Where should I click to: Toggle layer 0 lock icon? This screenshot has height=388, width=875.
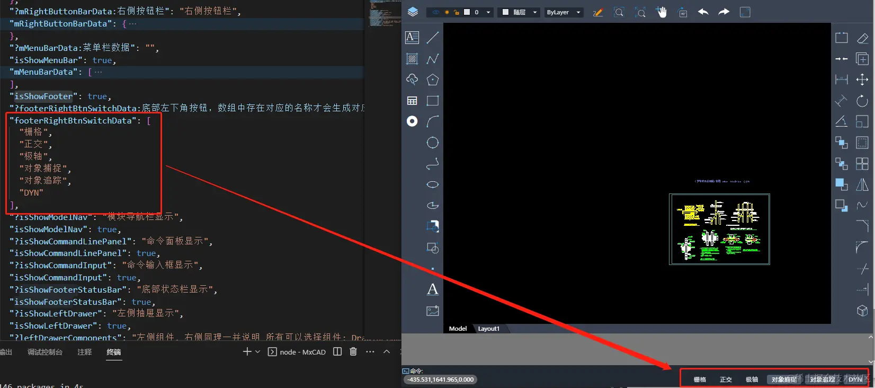pos(456,12)
